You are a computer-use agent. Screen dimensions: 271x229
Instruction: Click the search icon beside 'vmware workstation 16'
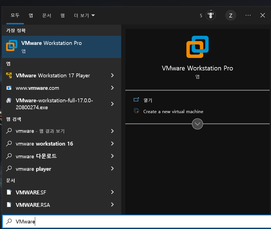tap(9, 144)
